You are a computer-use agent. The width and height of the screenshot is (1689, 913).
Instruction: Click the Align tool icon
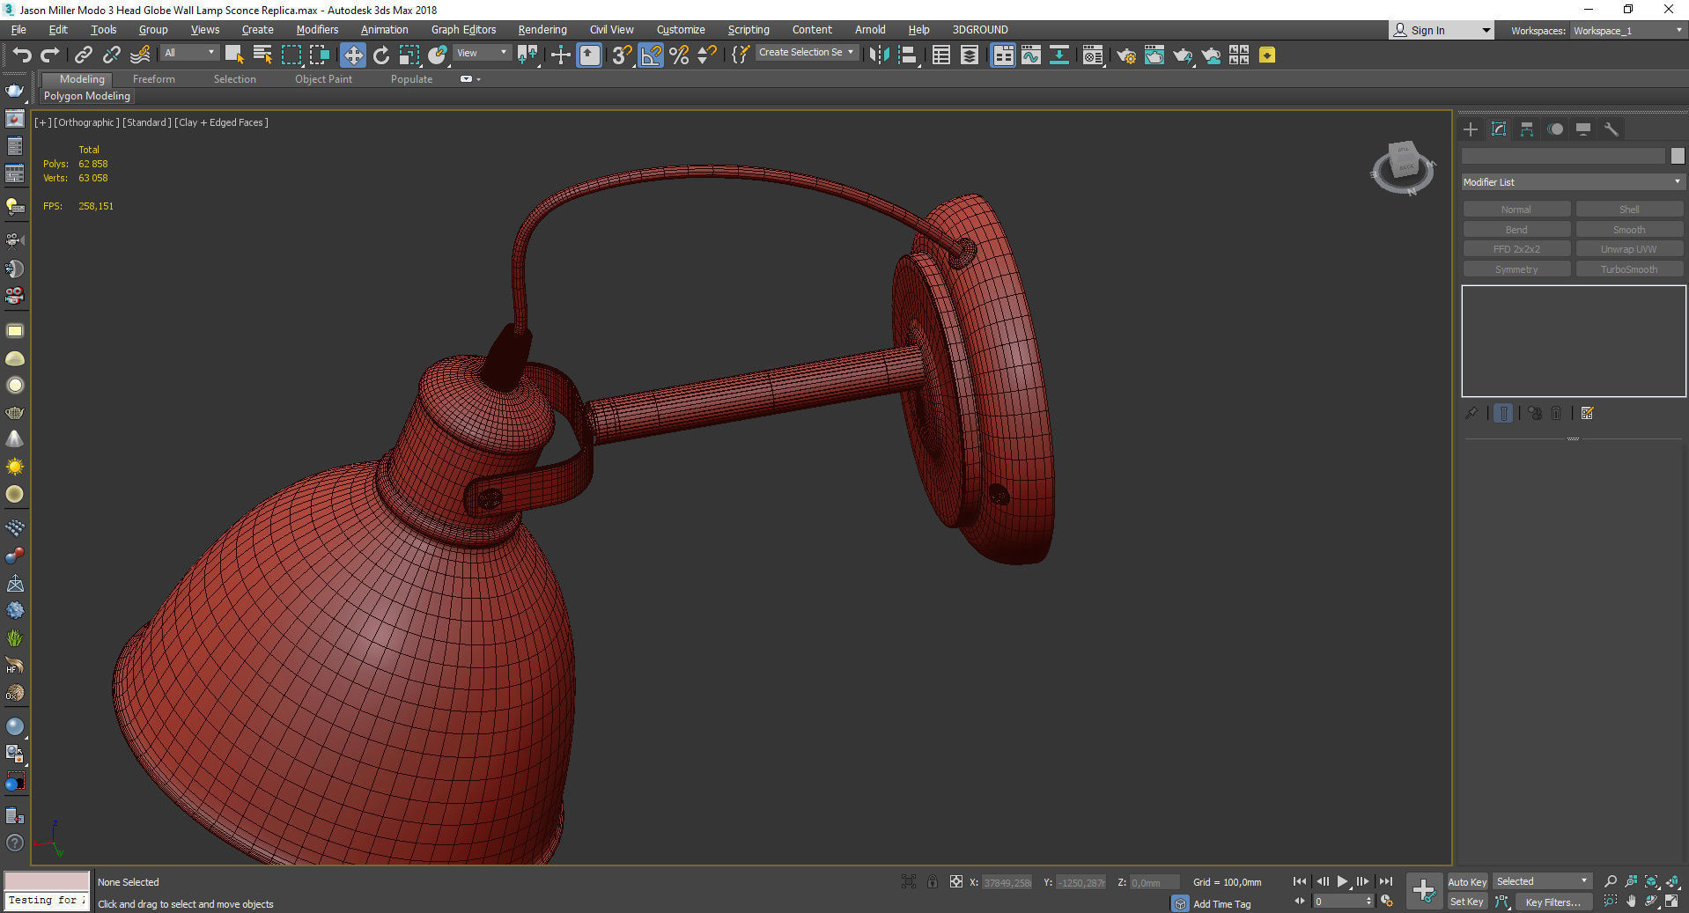[908, 55]
